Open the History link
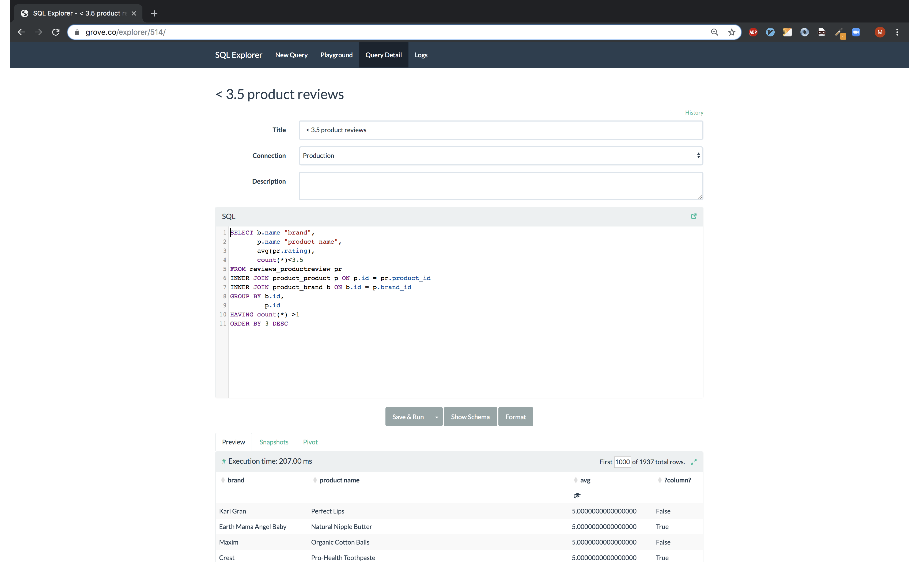 click(x=694, y=112)
